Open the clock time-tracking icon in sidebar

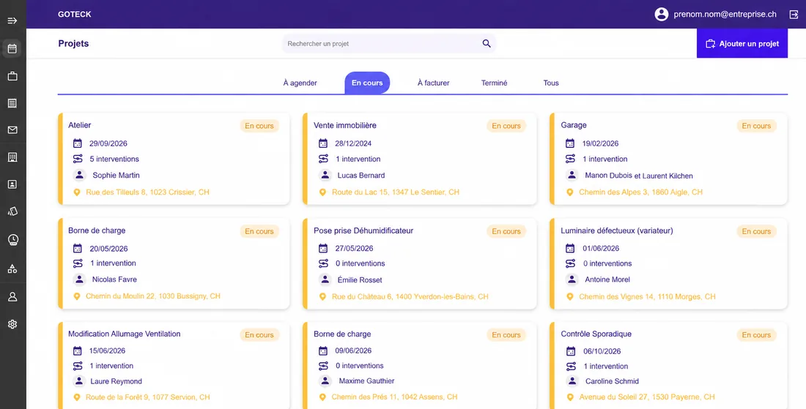click(13, 239)
